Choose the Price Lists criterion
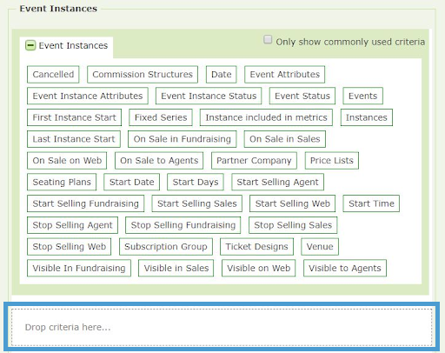445x353 pixels. pyautogui.click(x=332, y=161)
